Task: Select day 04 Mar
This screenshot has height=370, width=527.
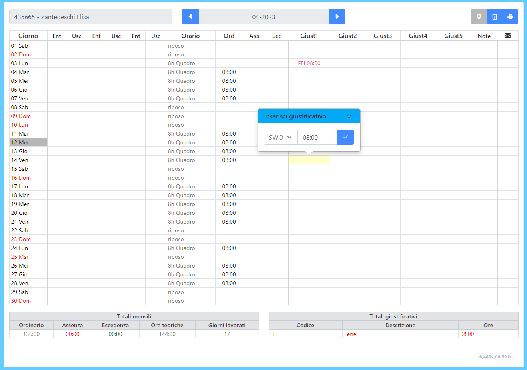Action: coord(28,72)
